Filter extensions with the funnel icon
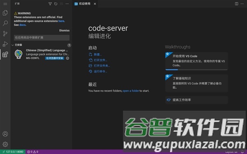This screenshot has width=247, height=154. [x=50, y=4]
